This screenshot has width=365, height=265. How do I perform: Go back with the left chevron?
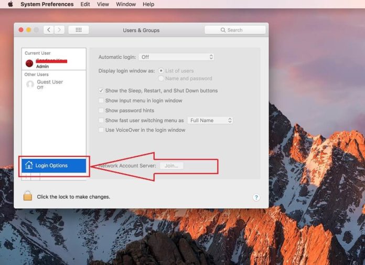click(49, 30)
